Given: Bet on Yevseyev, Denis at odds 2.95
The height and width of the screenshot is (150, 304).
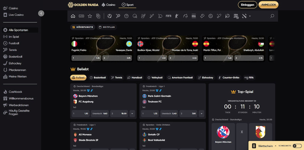Looking at the screenshot, I should click(117, 58).
